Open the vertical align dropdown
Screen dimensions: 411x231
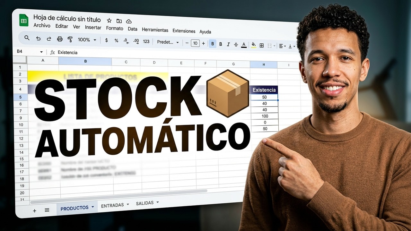pyautogui.click(x=292, y=47)
